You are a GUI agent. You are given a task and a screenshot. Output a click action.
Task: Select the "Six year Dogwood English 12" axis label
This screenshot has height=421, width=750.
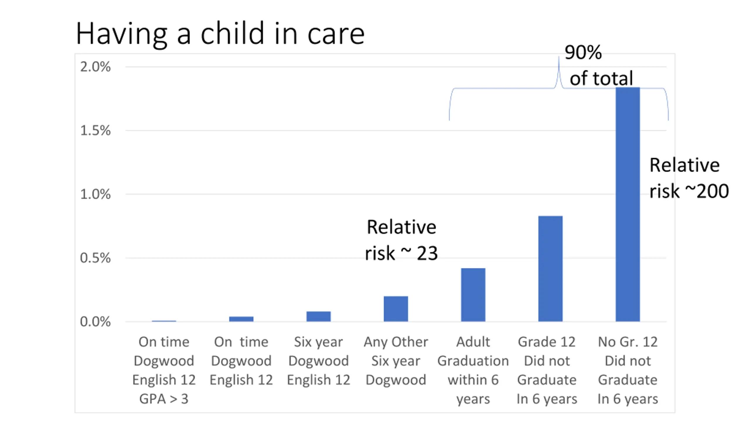coord(318,361)
